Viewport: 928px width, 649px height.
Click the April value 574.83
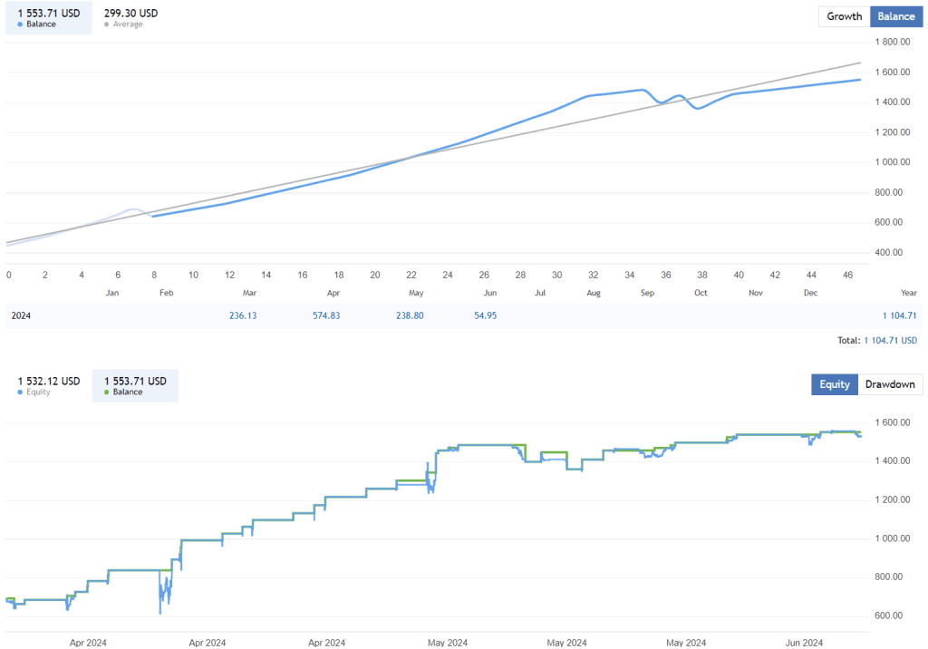point(327,315)
